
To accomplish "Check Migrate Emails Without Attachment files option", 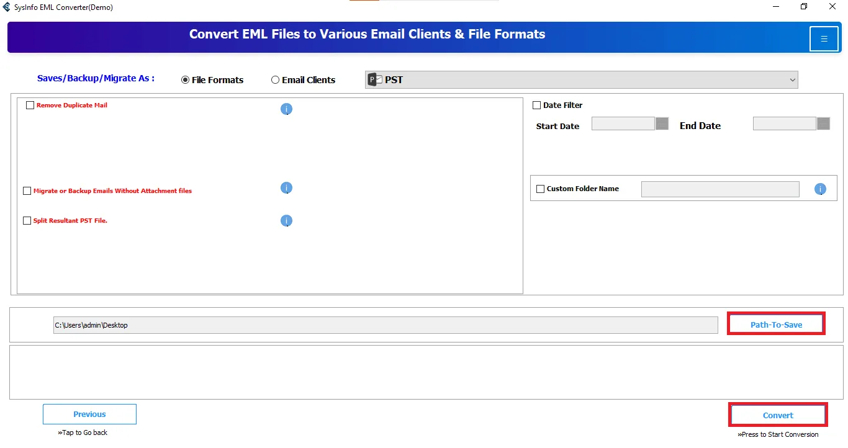I will click(27, 191).
